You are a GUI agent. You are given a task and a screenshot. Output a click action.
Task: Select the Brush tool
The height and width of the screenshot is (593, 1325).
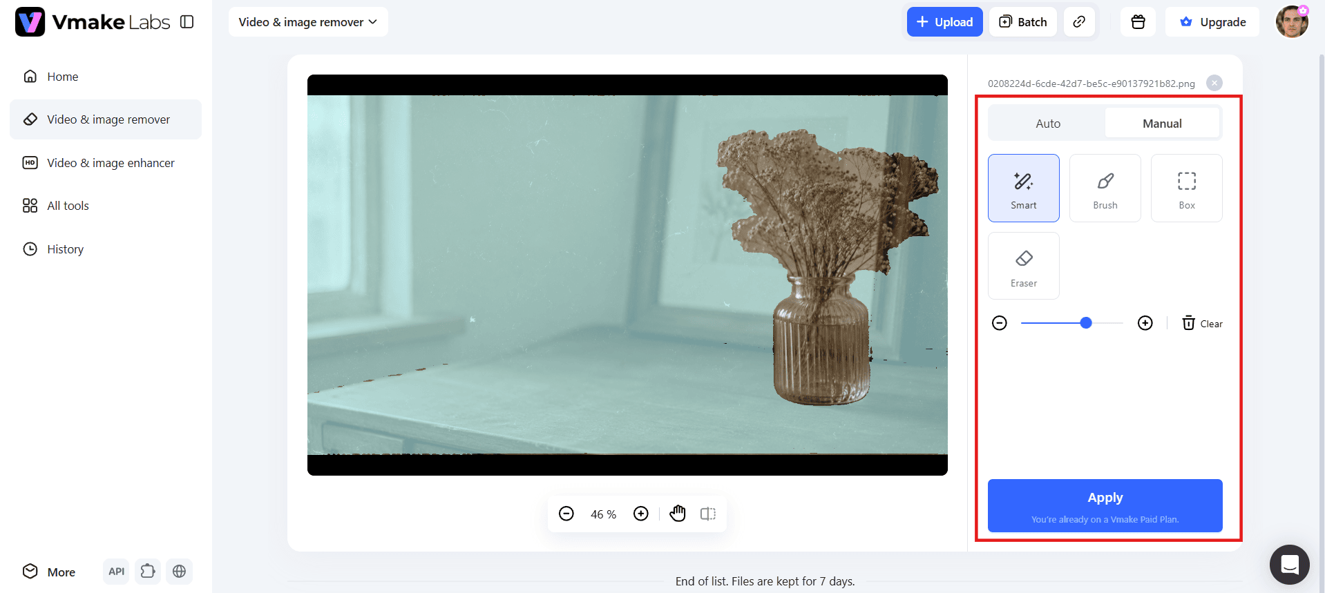[x=1105, y=188]
